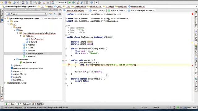Screen dimensions: 198x111
Task: Select Arsenal class in project tree
Action: 32,45
